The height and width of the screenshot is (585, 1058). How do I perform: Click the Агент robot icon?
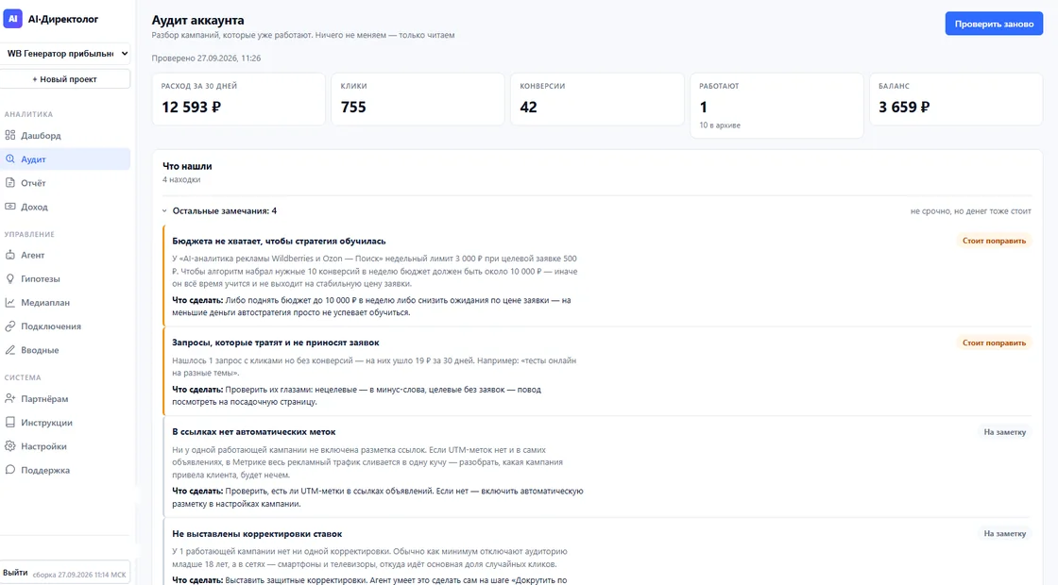(10, 255)
